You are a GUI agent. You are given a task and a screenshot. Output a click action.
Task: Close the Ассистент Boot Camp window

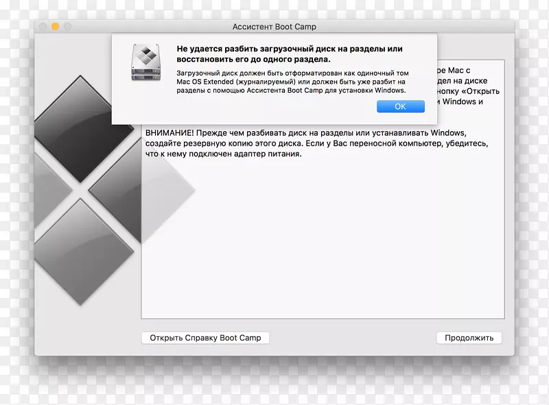(43, 26)
